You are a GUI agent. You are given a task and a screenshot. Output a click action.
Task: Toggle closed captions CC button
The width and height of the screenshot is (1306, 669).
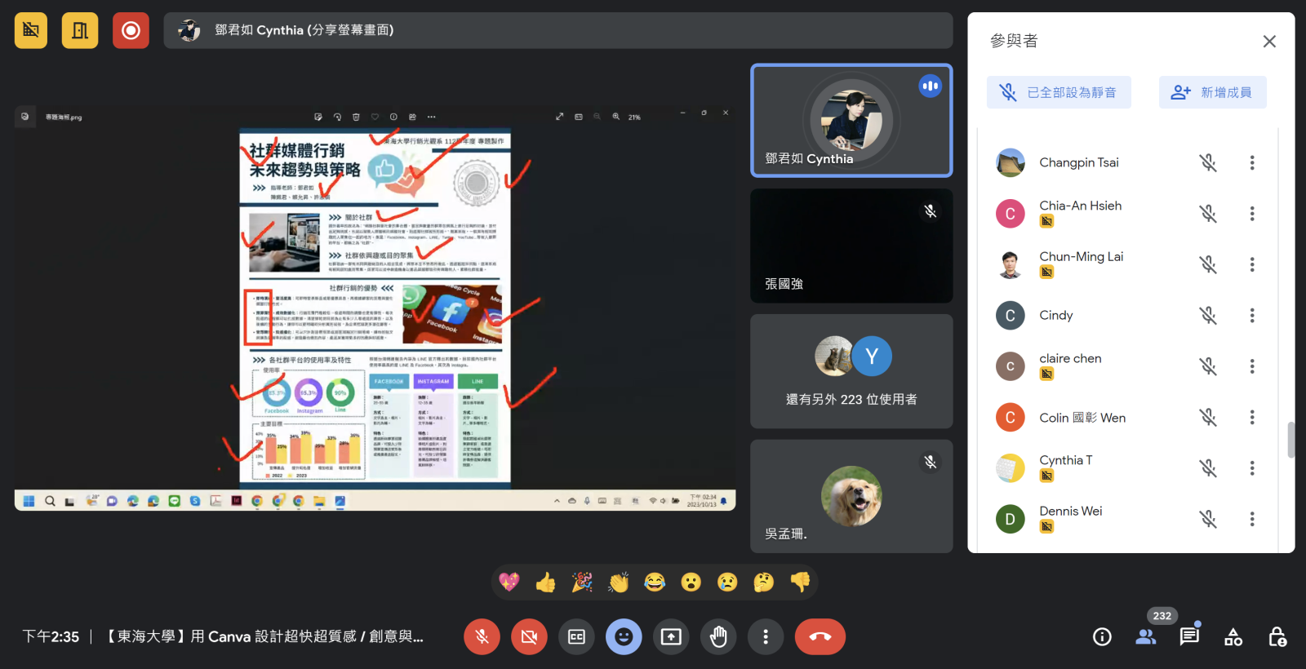click(576, 637)
